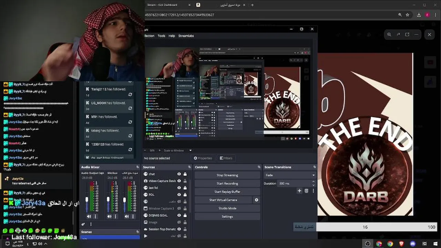Click Stop Streaming button

tap(227, 175)
